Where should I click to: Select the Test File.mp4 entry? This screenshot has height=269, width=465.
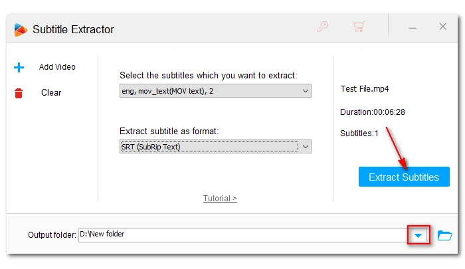tap(365, 89)
